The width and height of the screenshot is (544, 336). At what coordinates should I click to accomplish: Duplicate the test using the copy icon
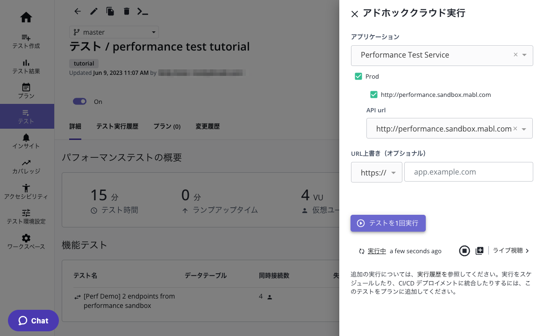[110, 11]
